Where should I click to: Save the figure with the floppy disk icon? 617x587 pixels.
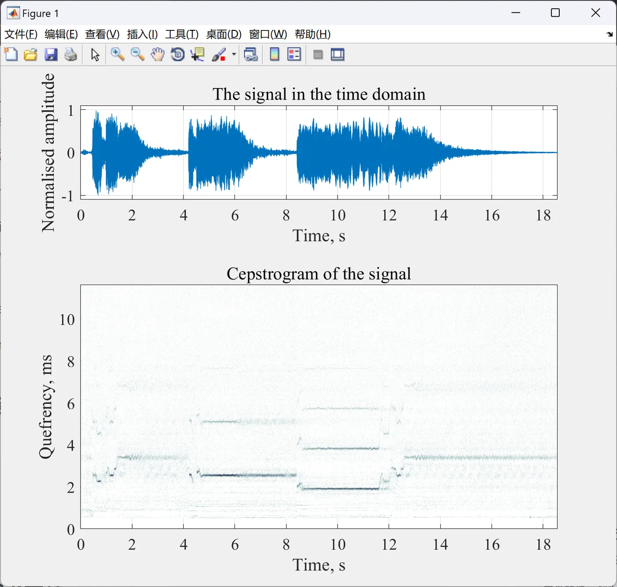(x=51, y=55)
